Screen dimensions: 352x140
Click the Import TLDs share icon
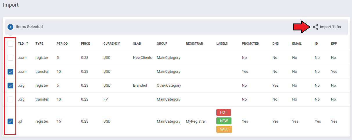tap(315, 27)
